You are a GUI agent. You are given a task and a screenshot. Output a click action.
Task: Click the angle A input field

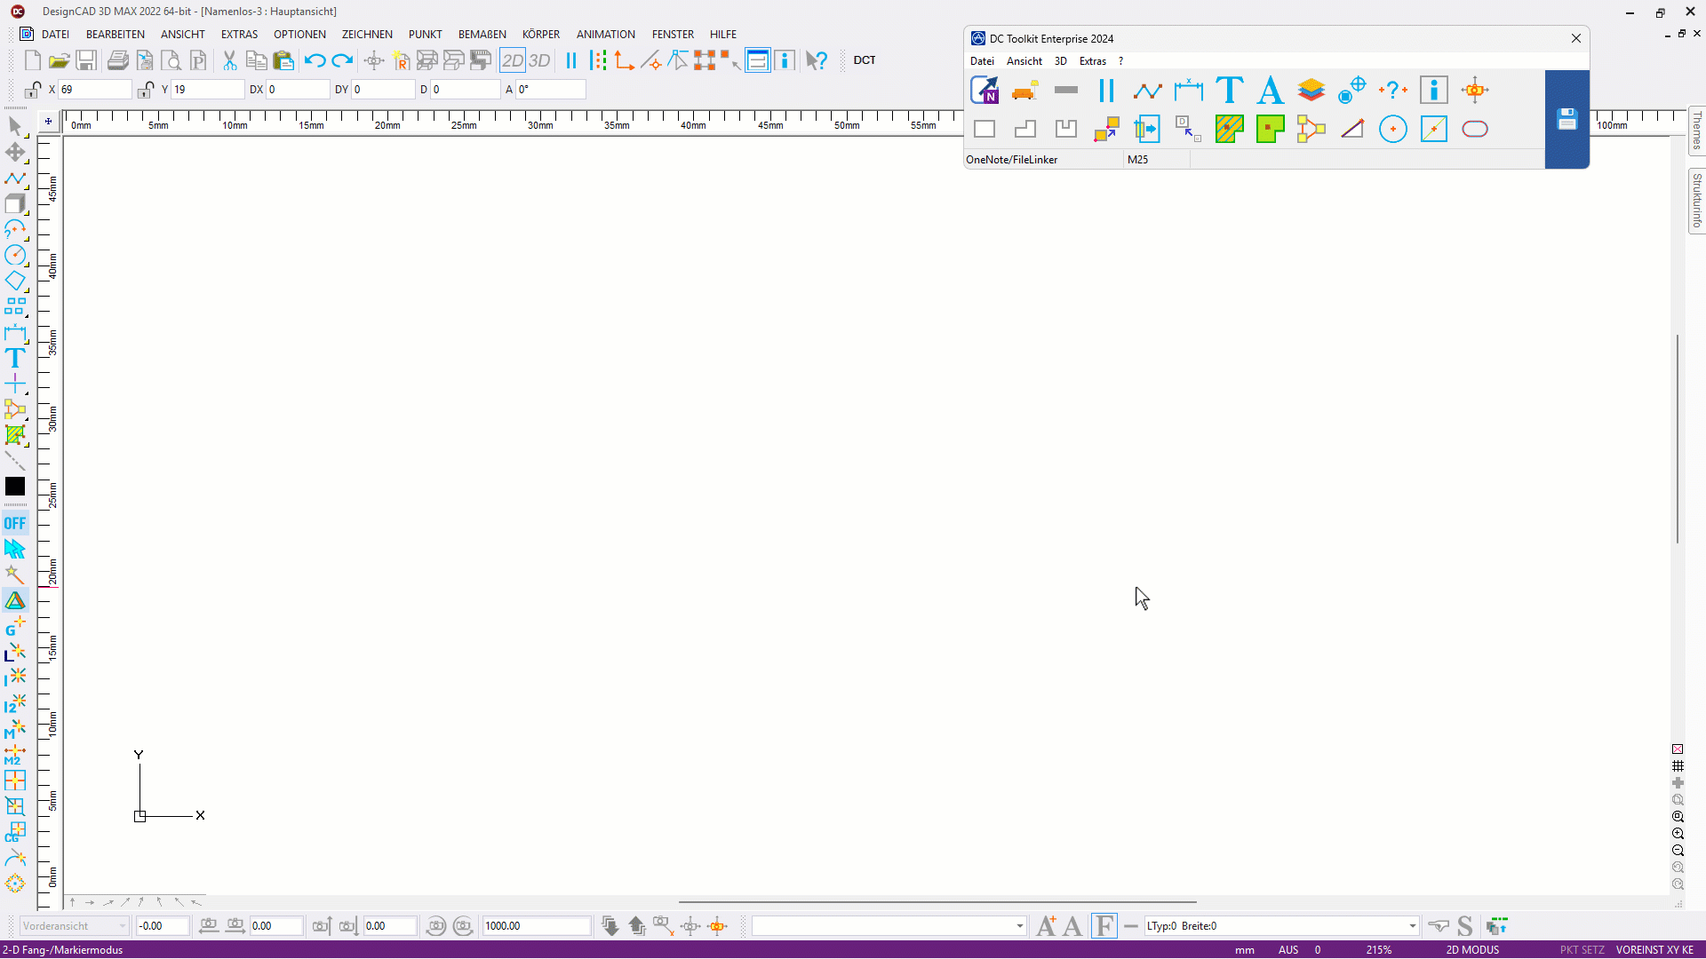coord(551,90)
